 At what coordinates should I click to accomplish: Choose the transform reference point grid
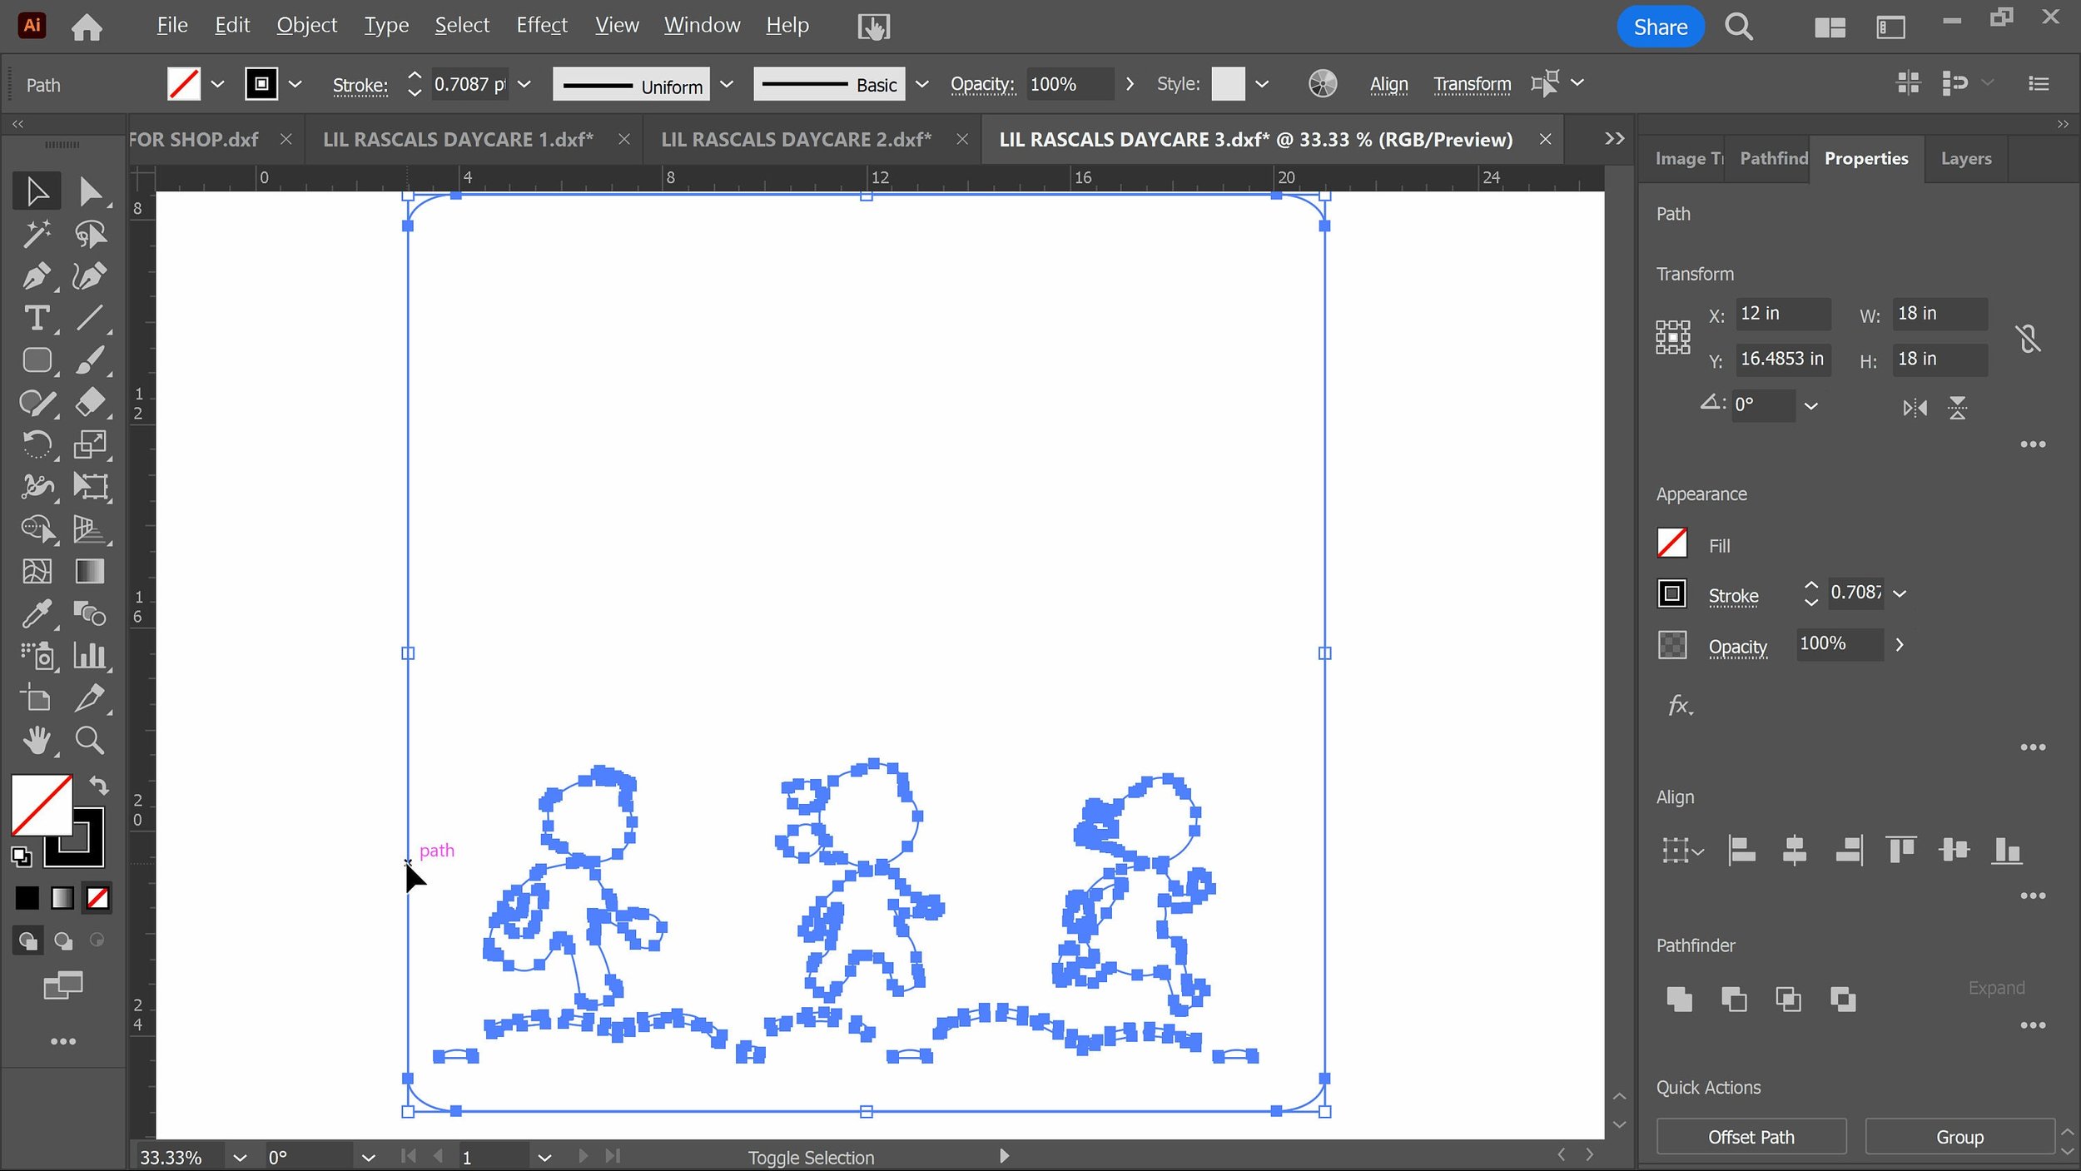[1672, 337]
